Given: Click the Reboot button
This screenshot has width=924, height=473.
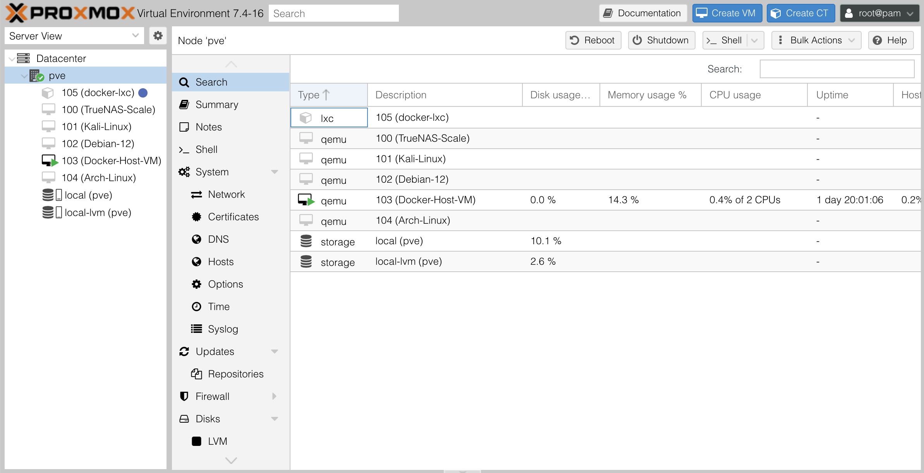Looking at the screenshot, I should (593, 40).
